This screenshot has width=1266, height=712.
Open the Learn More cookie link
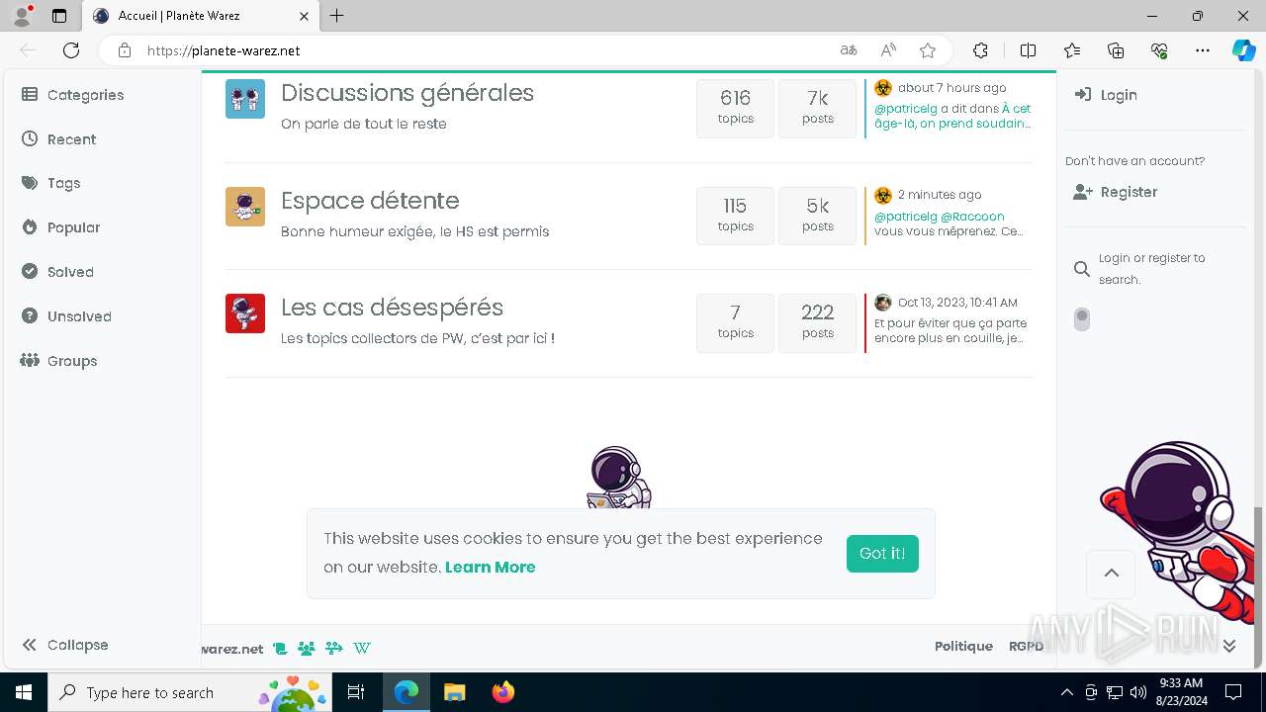(x=490, y=567)
